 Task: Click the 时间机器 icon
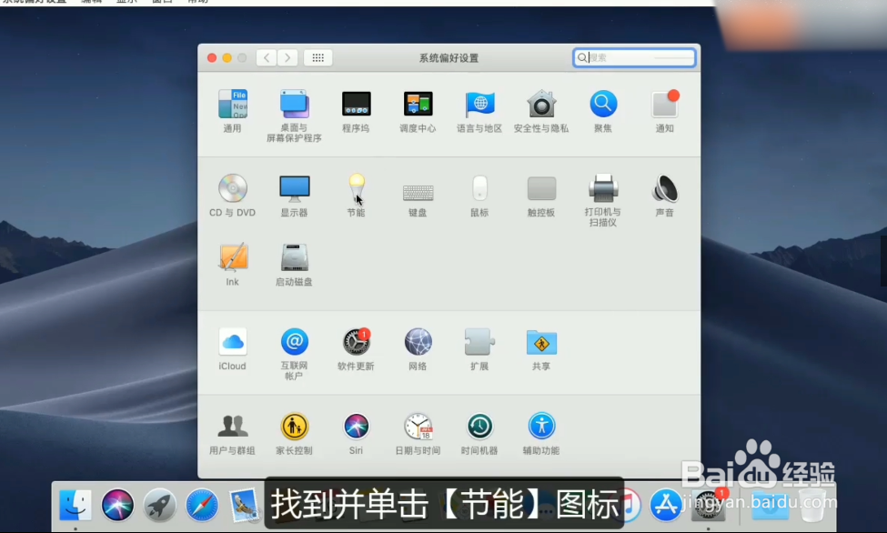pyautogui.click(x=479, y=424)
